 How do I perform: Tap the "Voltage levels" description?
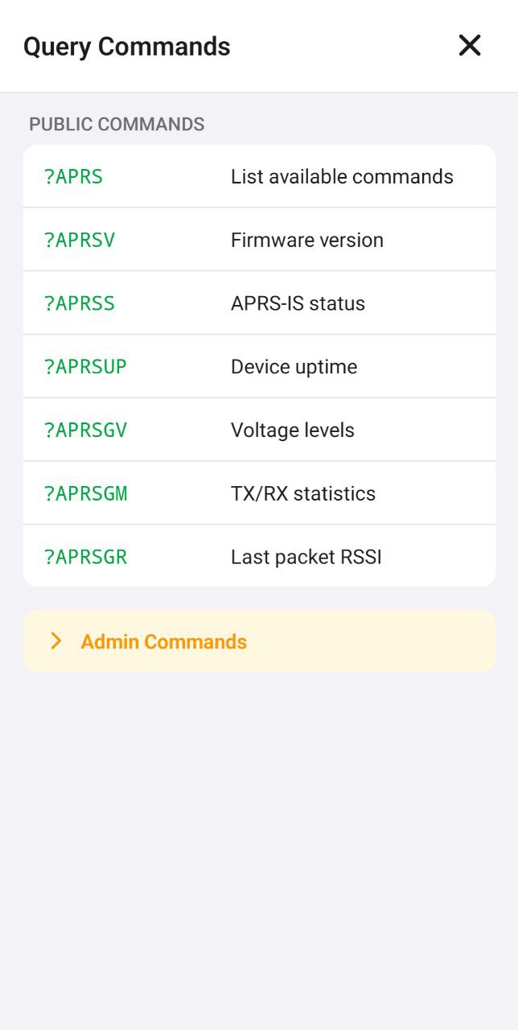293,431
